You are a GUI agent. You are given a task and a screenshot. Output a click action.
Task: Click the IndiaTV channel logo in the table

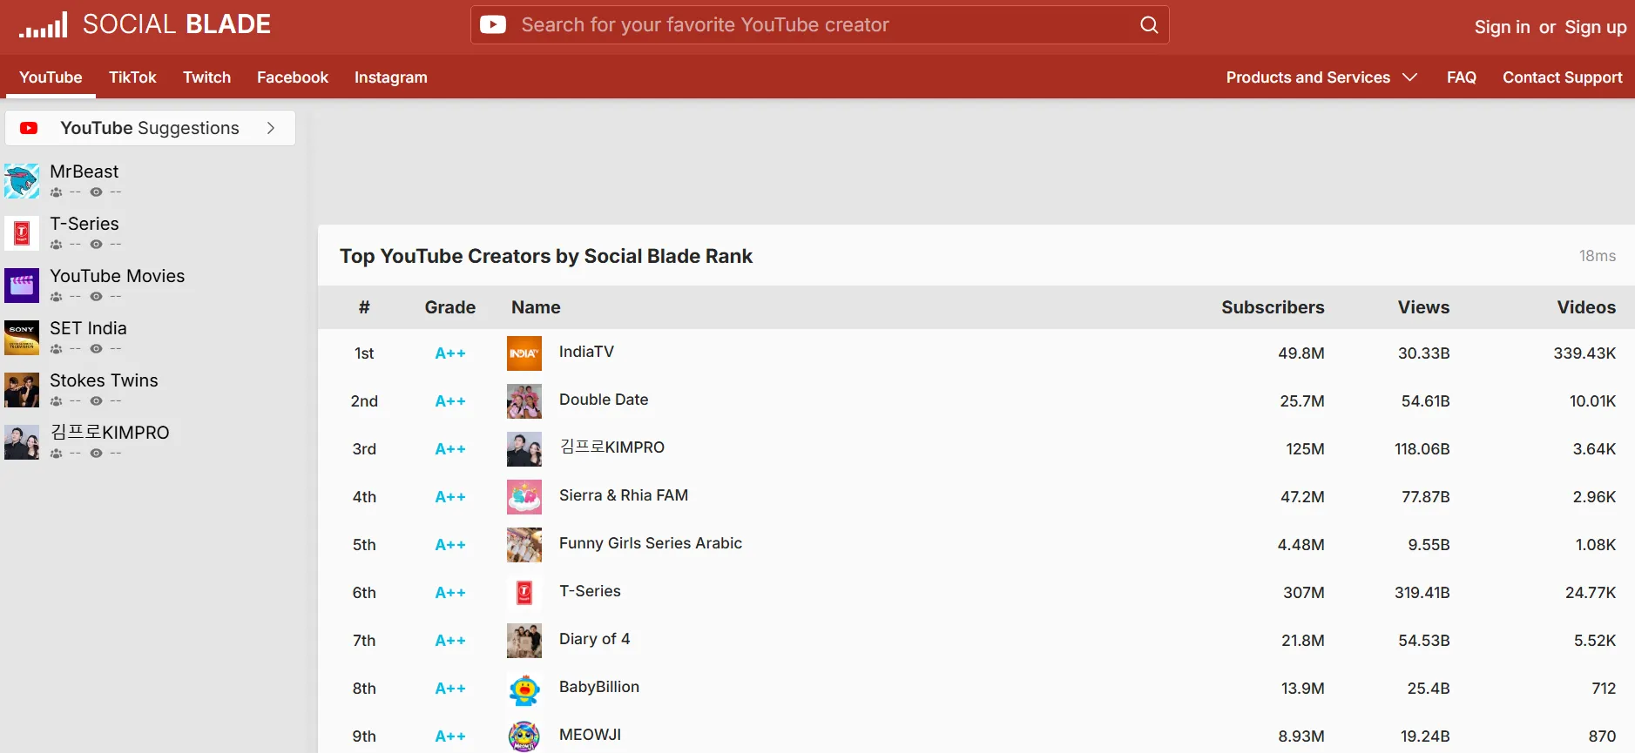524,353
